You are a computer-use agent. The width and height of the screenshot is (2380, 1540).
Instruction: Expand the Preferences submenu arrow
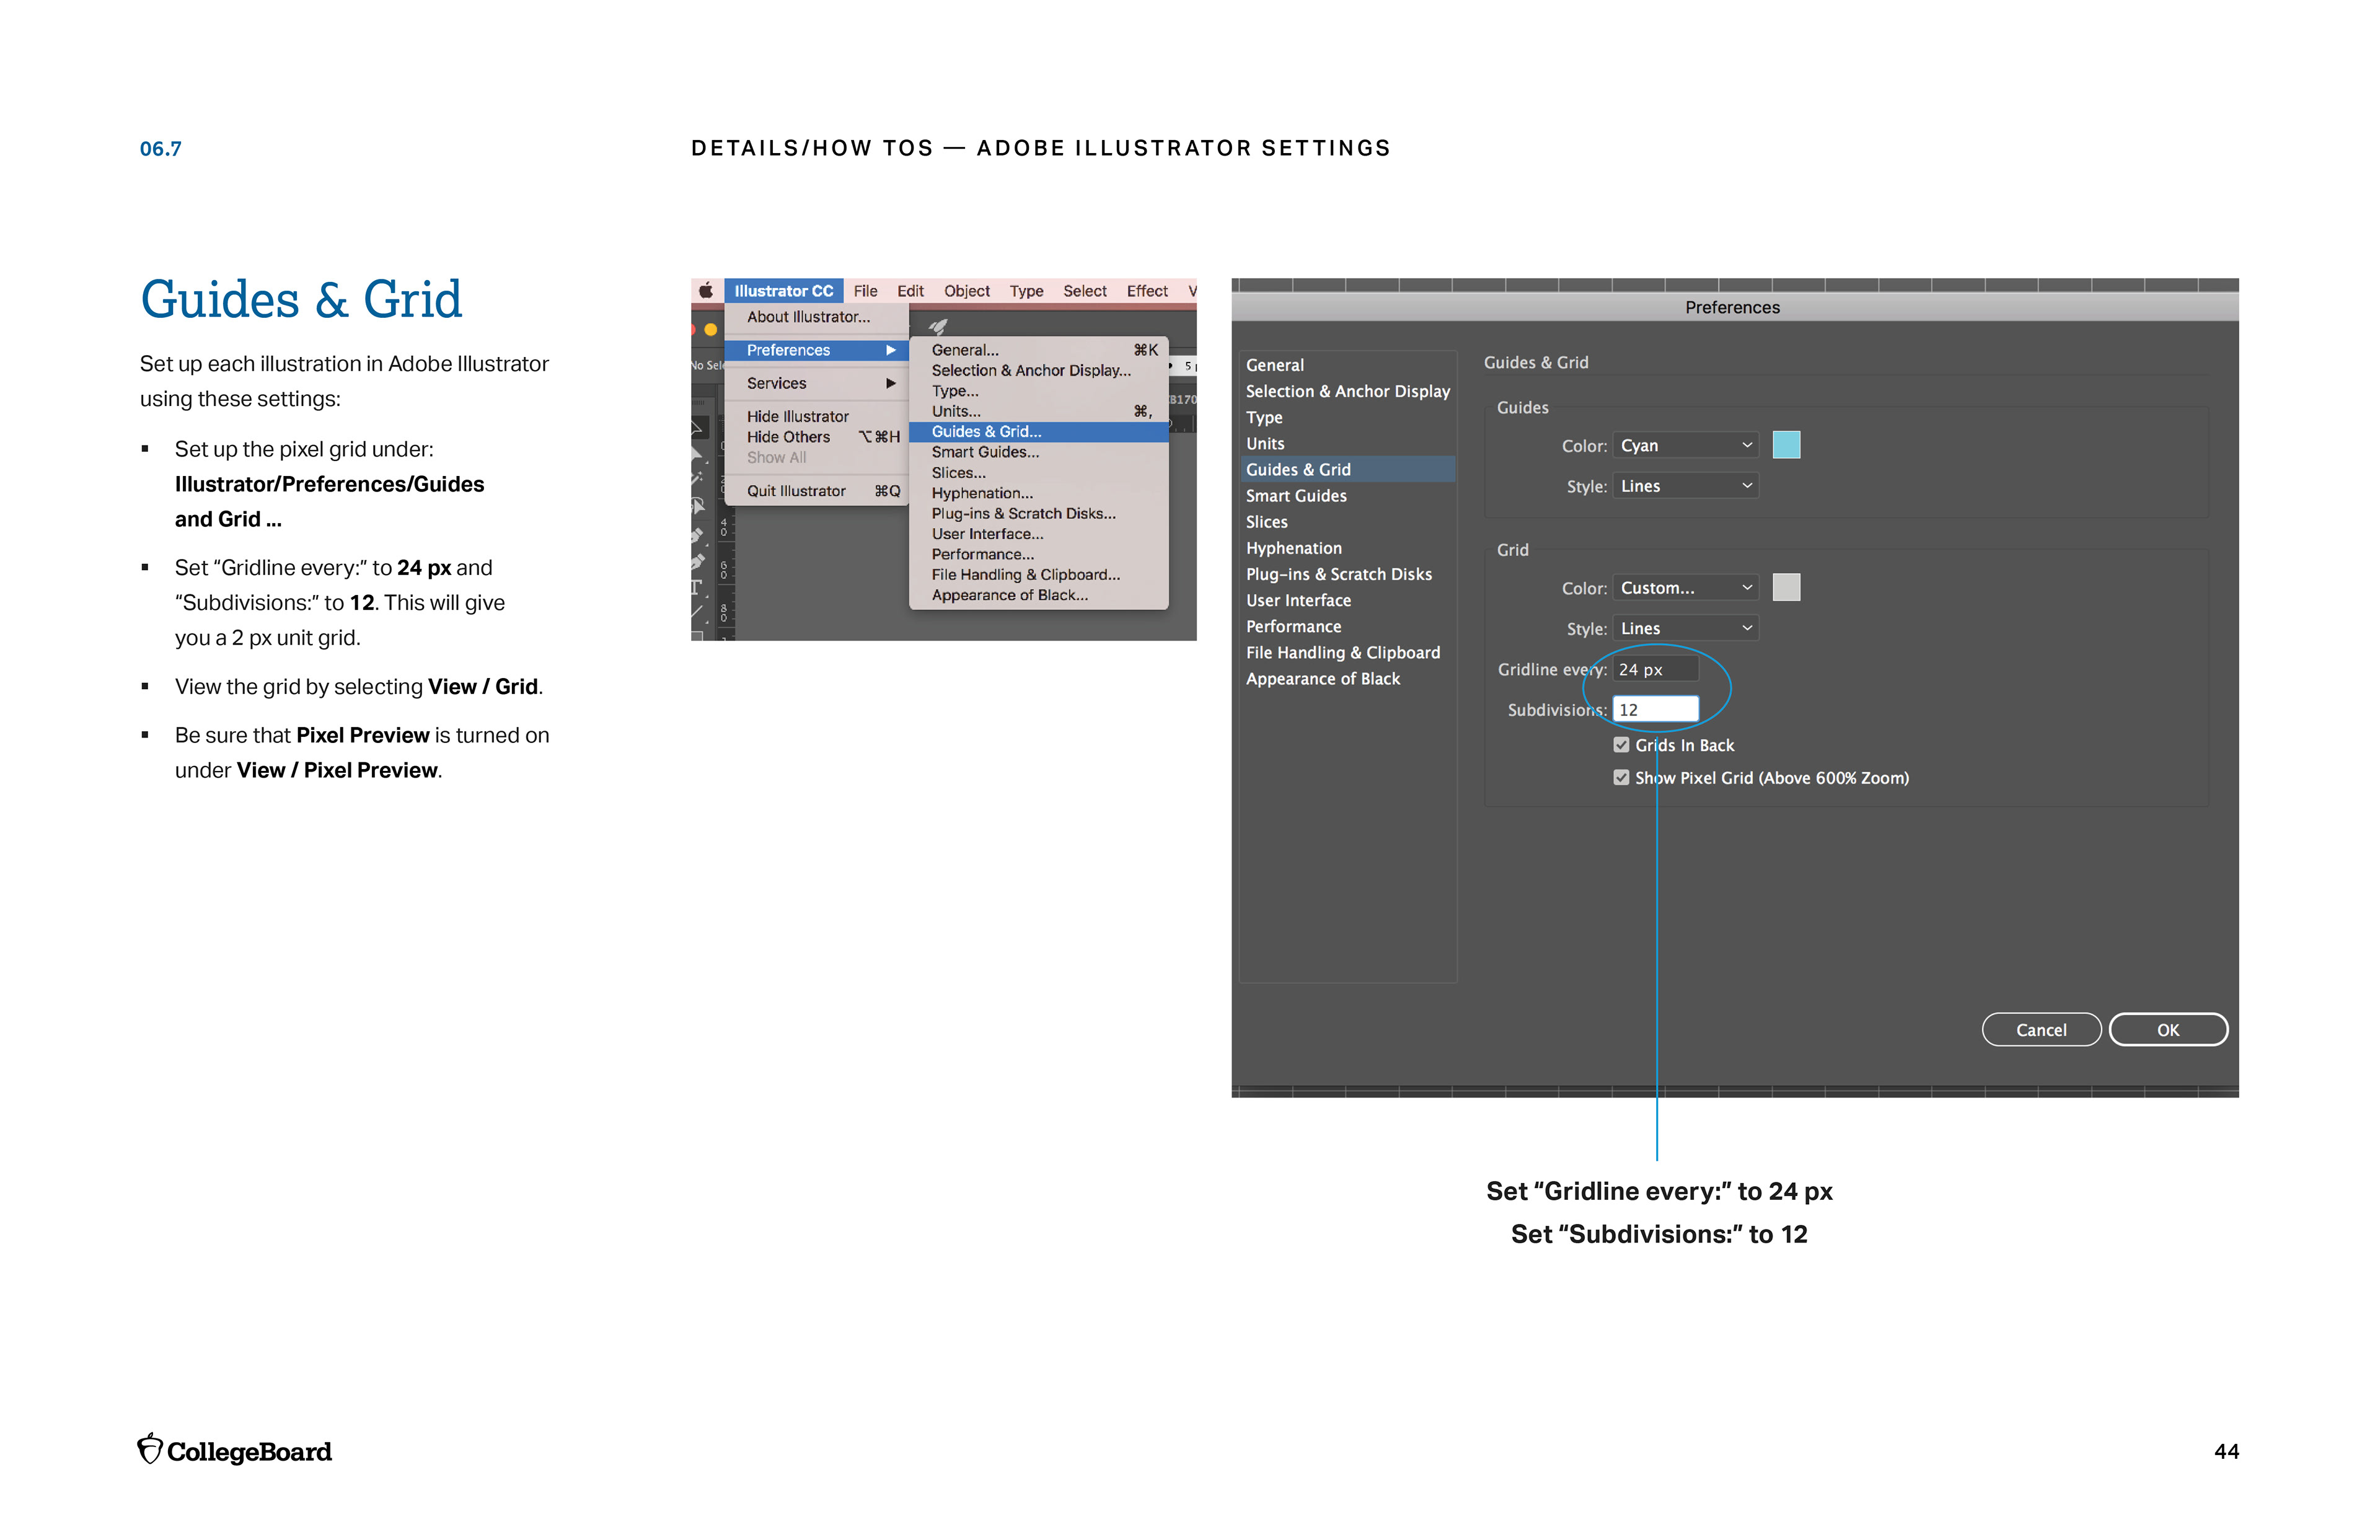click(x=890, y=350)
